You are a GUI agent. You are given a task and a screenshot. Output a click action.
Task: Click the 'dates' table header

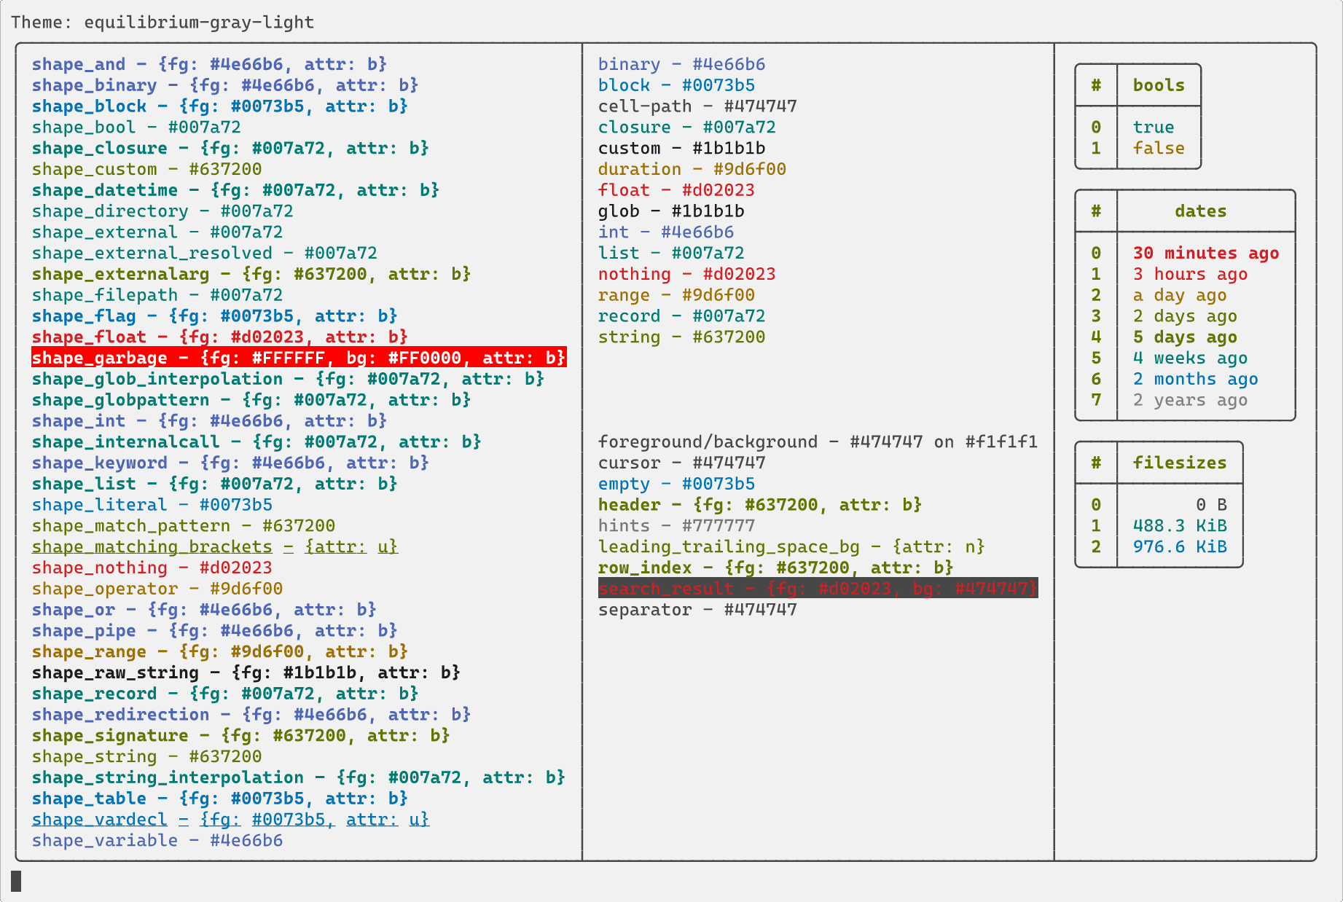coord(1201,211)
